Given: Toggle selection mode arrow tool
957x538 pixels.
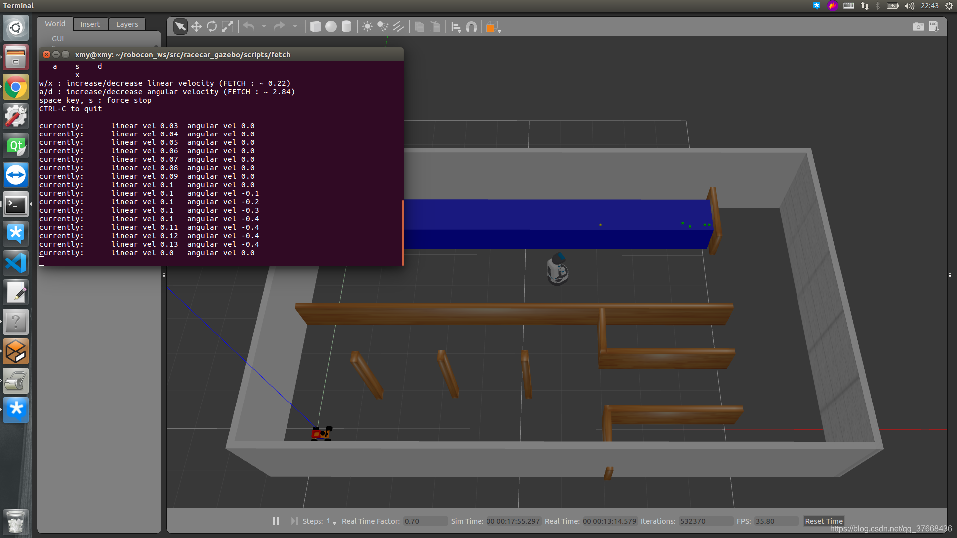Looking at the screenshot, I should point(180,27).
